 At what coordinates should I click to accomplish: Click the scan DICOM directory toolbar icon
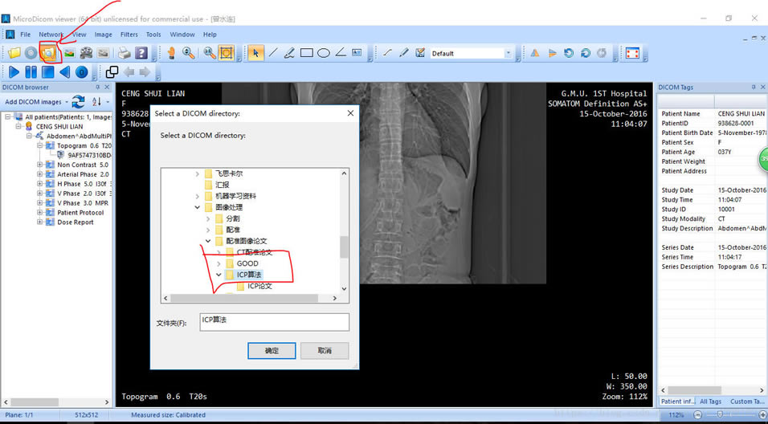point(49,53)
